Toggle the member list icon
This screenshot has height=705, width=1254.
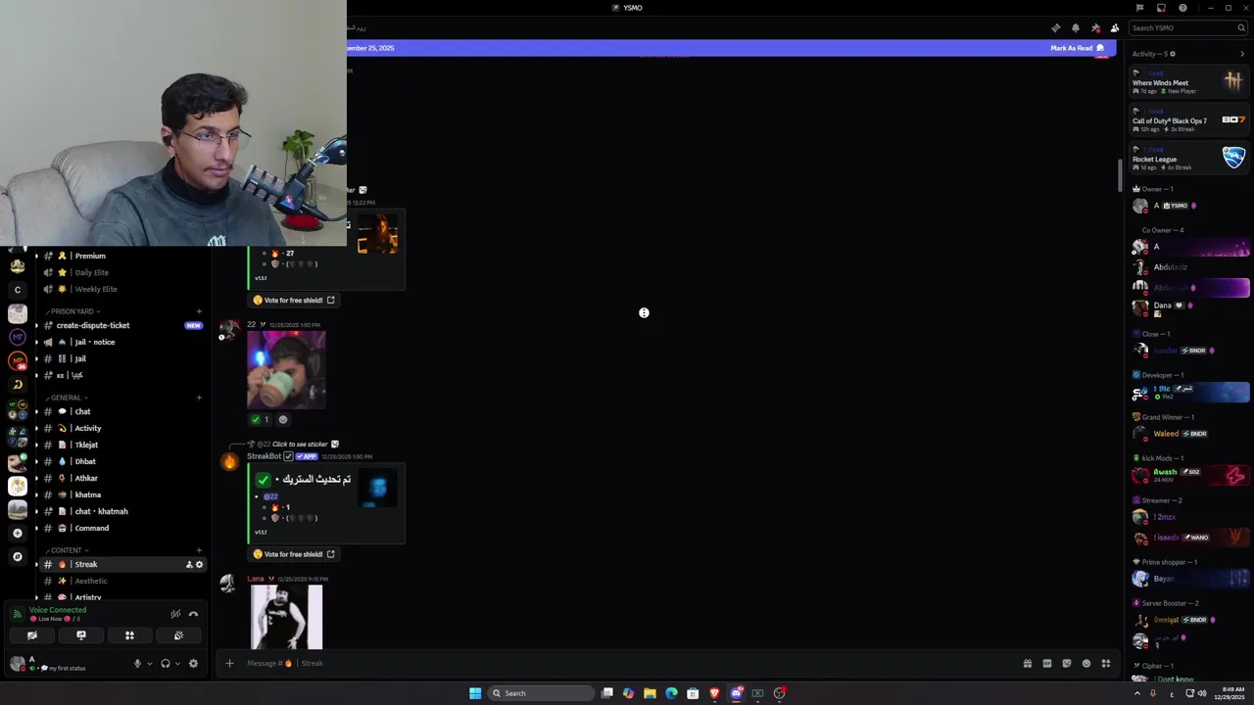point(1115,27)
